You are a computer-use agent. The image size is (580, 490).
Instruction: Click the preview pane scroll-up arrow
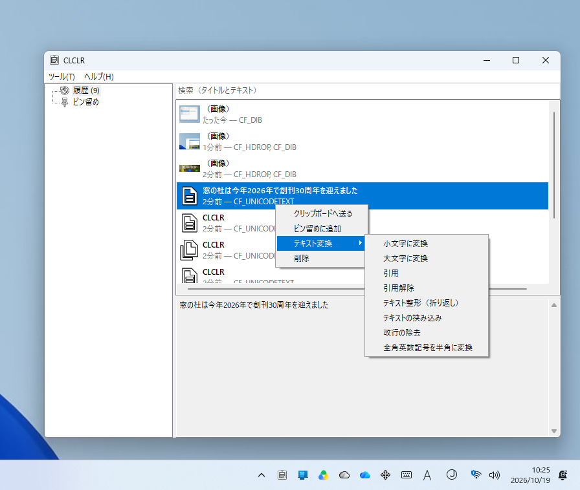553,305
